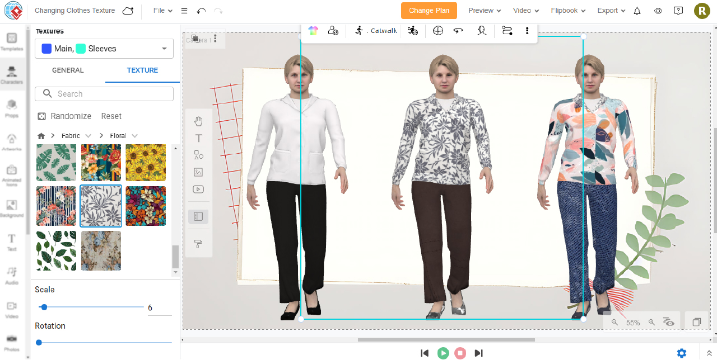This screenshot has height=360, width=717.
Task: Open the clothes color texture tool
Action: 313,31
